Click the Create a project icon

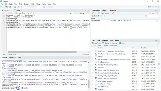(x=7, y=7)
